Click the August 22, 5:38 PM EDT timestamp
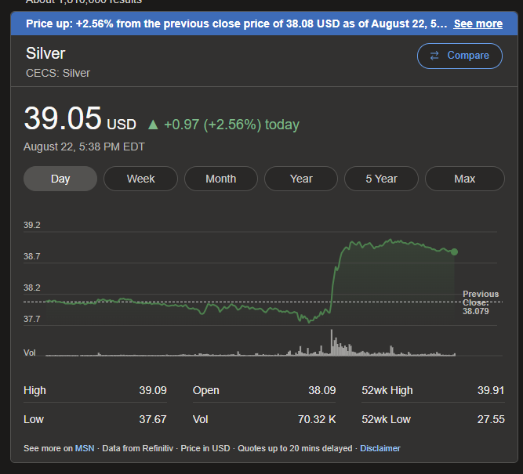 84,147
